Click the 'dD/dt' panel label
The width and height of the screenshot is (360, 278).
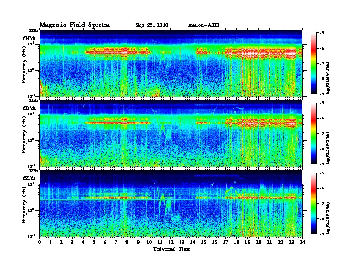pyautogui.click(x=29, y=108)
